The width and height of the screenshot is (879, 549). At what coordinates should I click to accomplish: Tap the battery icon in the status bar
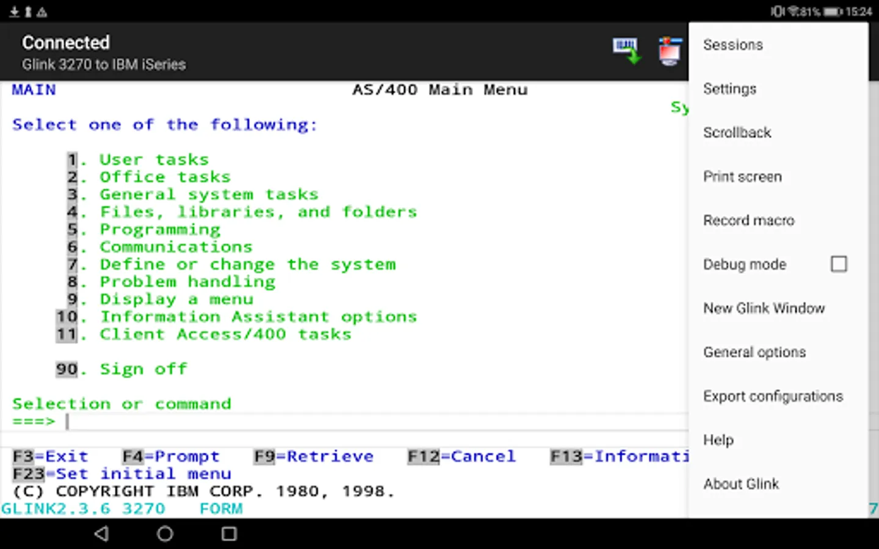pos(833,12)
